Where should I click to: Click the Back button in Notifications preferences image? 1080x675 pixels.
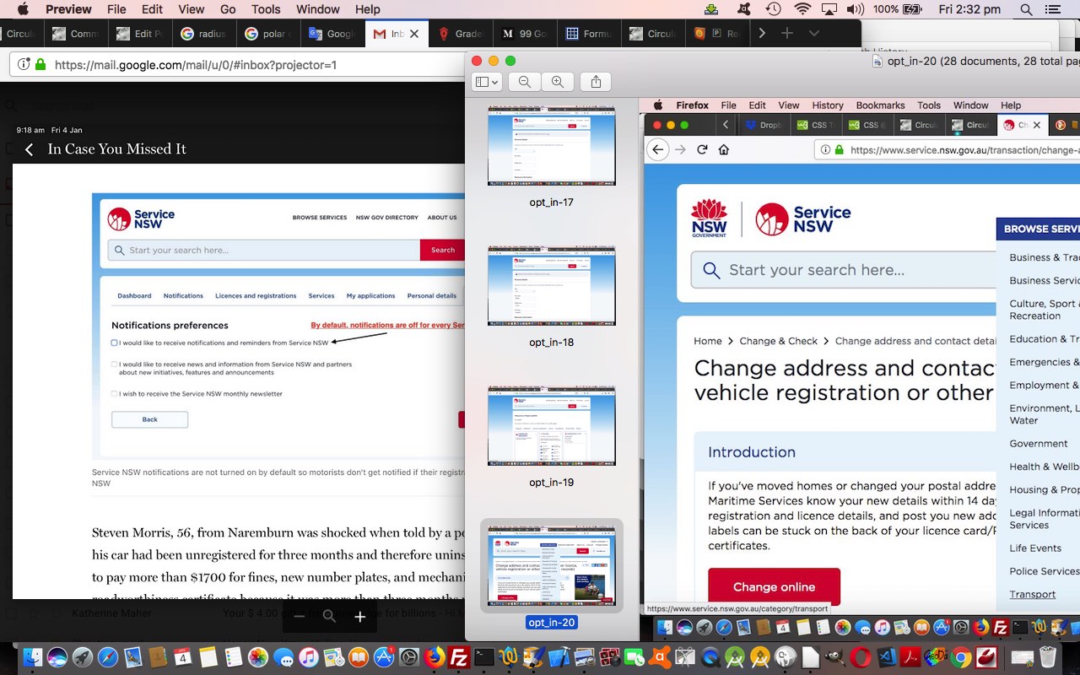pyautogui.click(x=149, y=419)
